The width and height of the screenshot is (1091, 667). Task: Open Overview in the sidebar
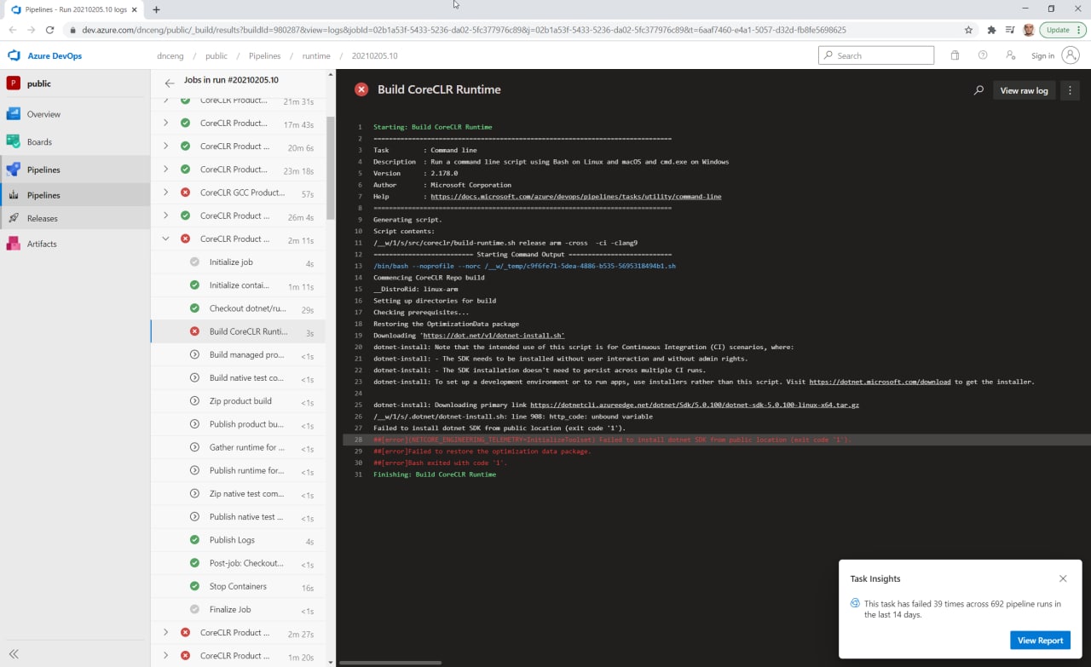click(x=75, y=114)
